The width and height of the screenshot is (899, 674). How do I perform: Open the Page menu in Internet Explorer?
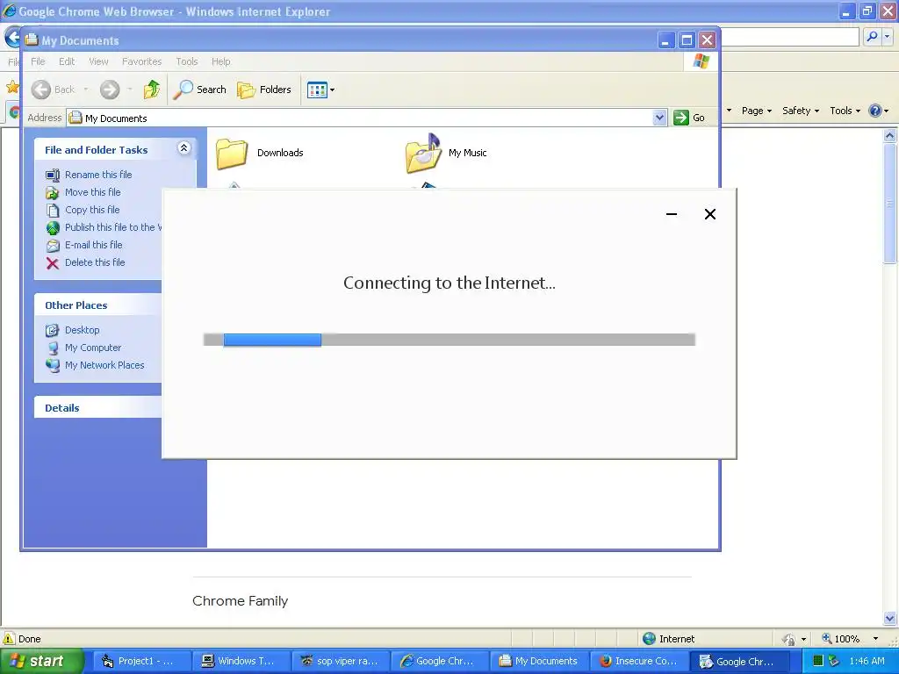pyautogui.click(x=757, y=111)
